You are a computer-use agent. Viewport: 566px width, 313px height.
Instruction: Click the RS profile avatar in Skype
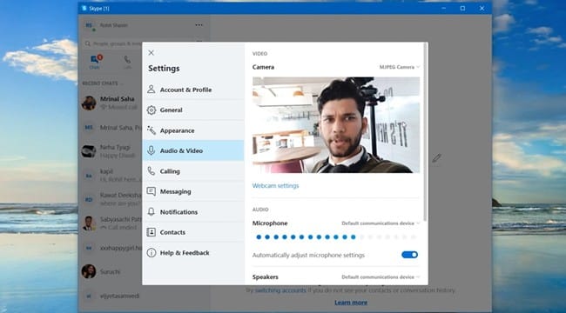(89, 25)
